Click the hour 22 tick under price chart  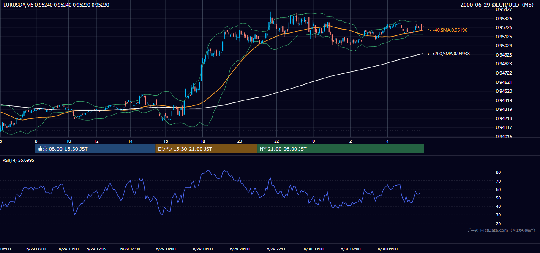[x=277, y=141]
